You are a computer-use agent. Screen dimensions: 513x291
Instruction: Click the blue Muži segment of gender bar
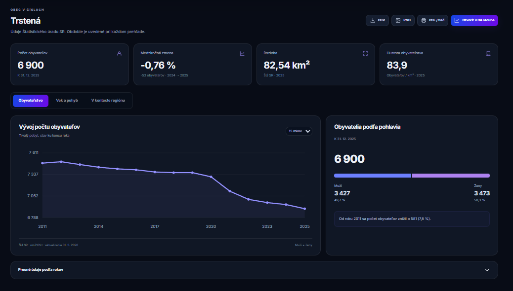(x=373, y=176)
